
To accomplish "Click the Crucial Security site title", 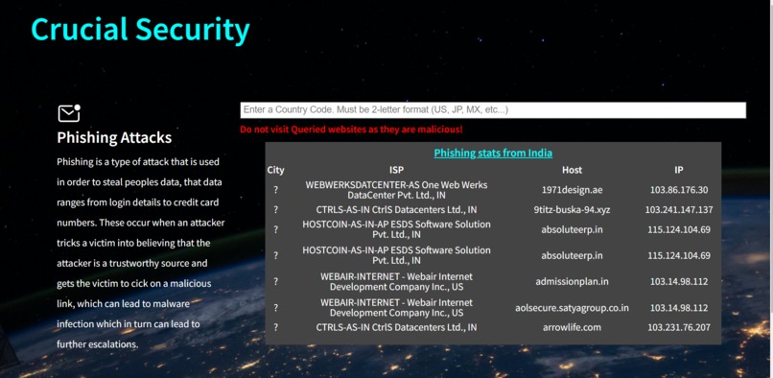I will coord(140,30).
